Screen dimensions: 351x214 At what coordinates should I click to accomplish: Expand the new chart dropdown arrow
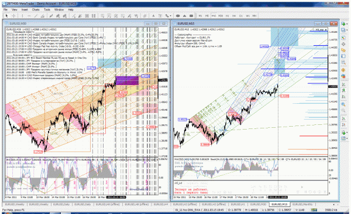(347, 24)
